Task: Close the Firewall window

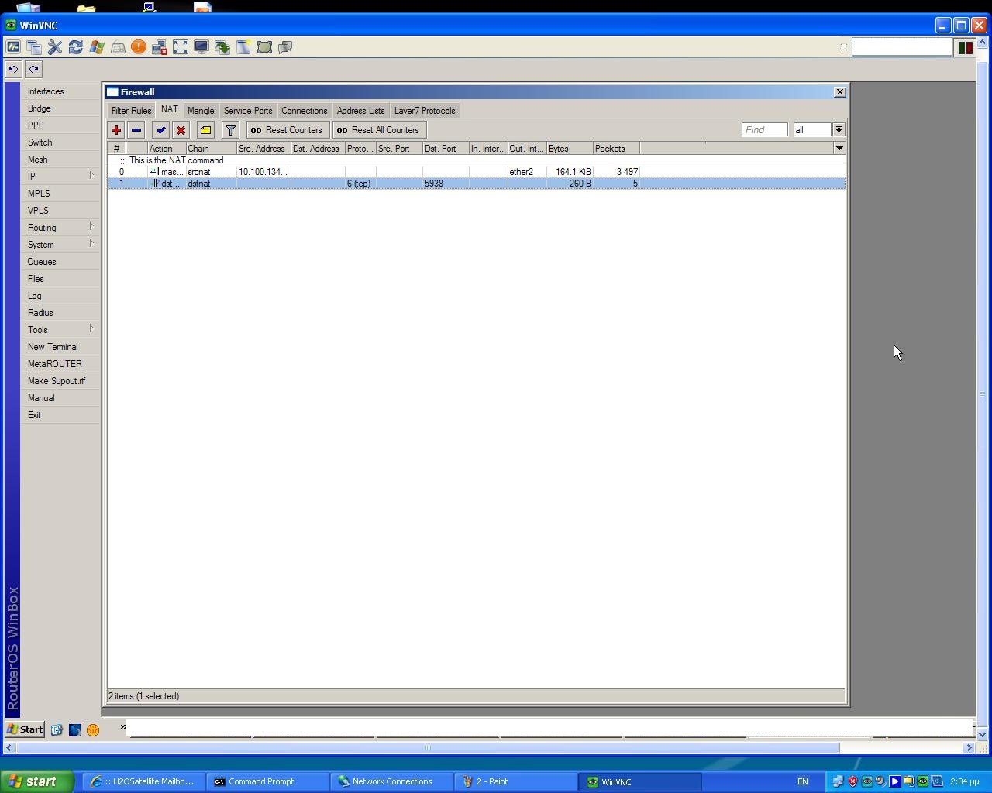Action: (839, 91)
